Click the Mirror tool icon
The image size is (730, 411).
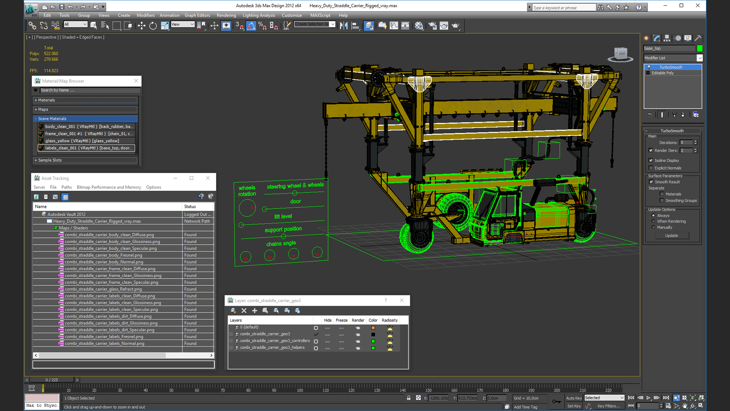tap(344, 26)
